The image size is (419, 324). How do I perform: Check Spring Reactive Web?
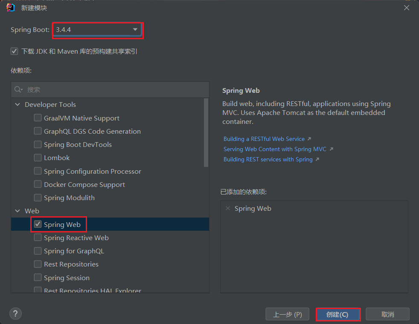38,237
